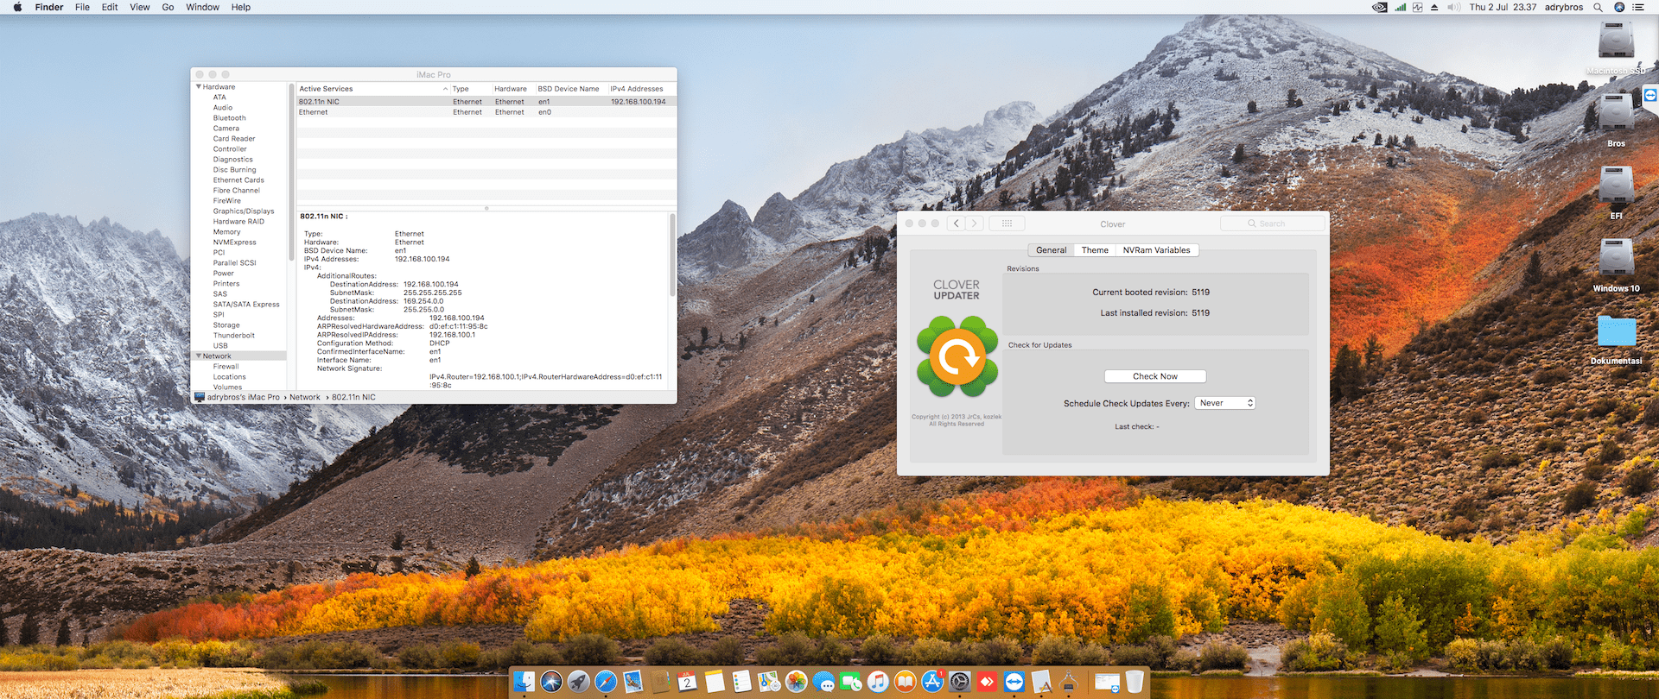Go forward in Clover preferences window
Screen dimensions: 1659x699
tap(975, 224)
